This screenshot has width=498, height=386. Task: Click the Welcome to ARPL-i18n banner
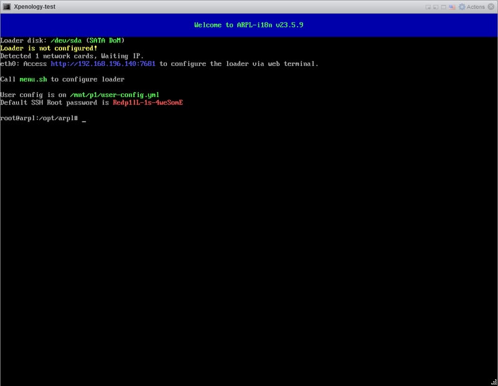249,25
